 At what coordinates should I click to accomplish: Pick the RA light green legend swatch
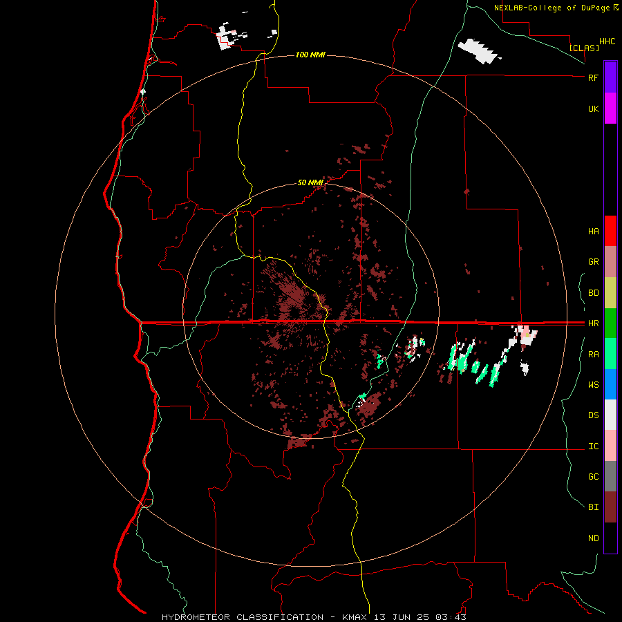[x=610, y=354]
